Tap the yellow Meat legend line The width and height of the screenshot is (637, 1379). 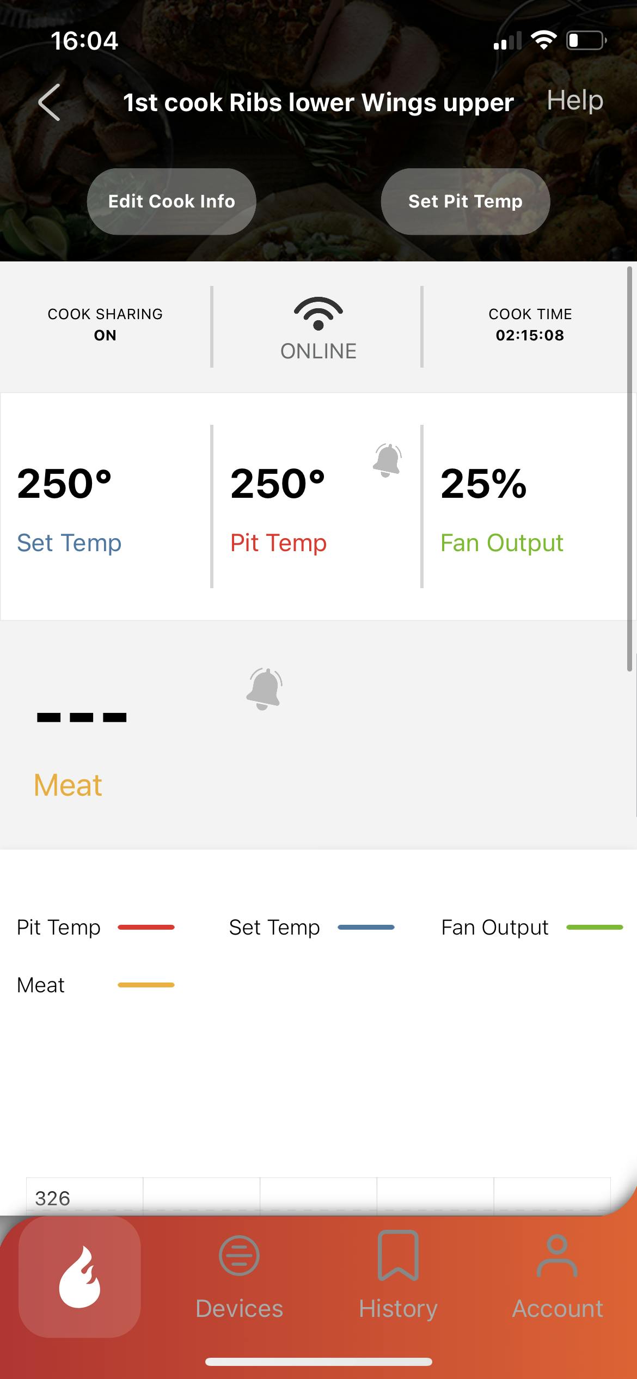coord(146,985)
